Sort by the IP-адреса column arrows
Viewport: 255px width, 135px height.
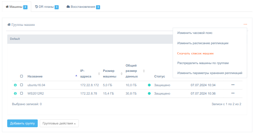[x=99, y=74]
